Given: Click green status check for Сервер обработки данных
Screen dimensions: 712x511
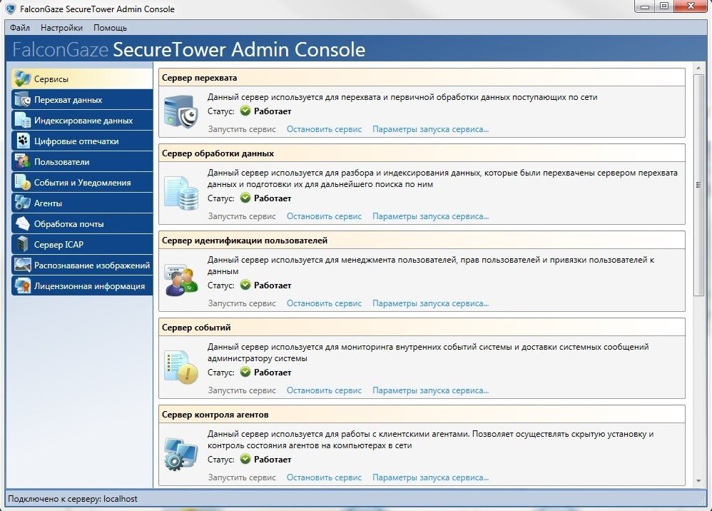Looking at the screenshot, I should pyautogui.click(x=245, y=198).
